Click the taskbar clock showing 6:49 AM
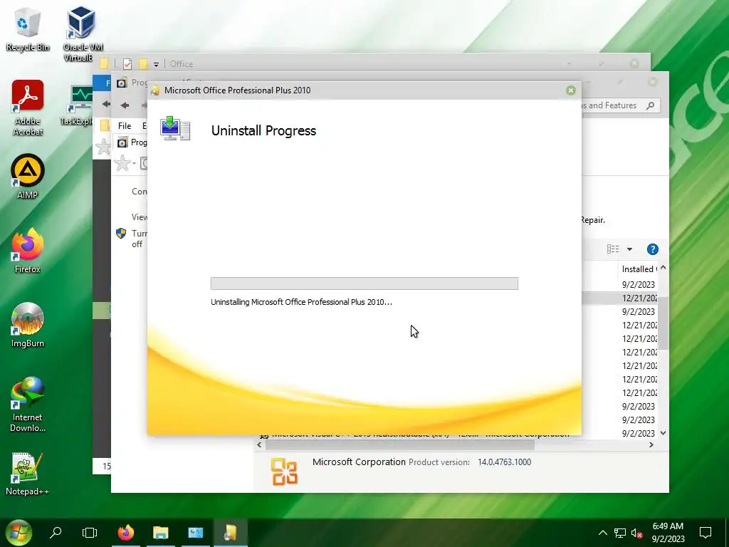Viewport: 729px width, 547px height. (668, 533)
